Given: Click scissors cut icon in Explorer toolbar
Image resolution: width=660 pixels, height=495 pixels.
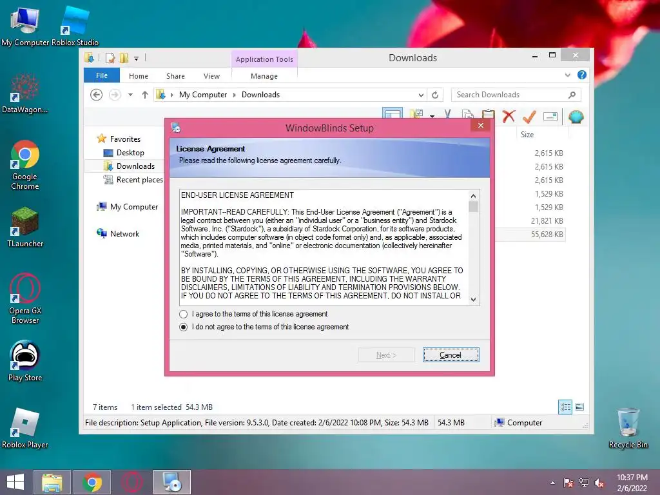Looking at the screenshot, I should coord(447,115).
